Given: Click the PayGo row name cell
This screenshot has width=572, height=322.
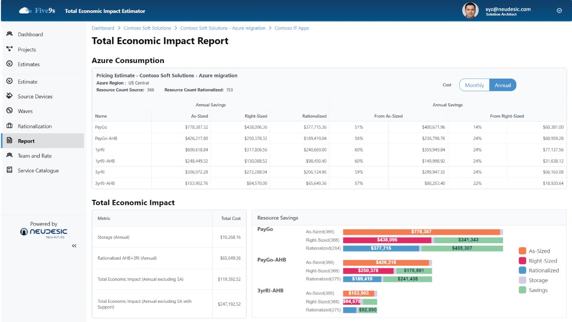Looking at the screenshot, I should point(122,127).
